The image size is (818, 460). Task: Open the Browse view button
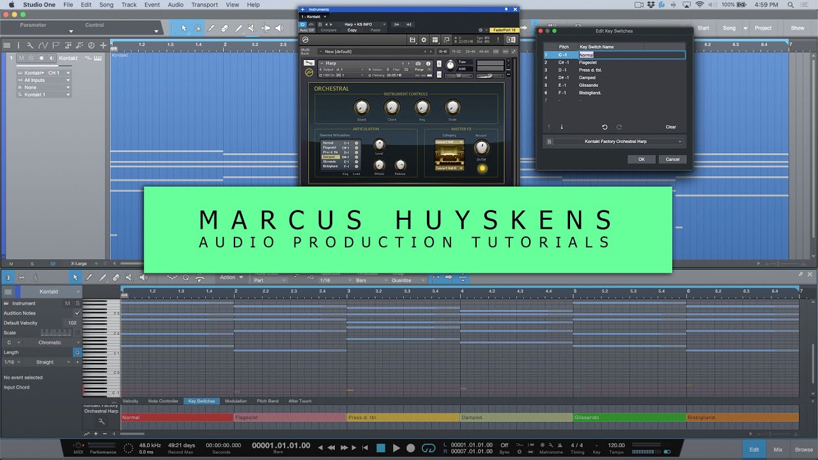tap(803, 450)
